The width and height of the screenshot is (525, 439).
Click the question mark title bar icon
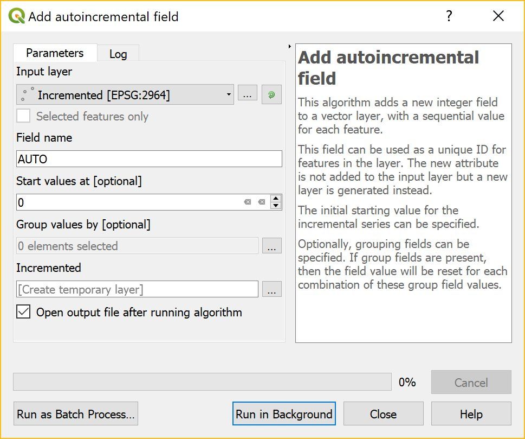tap(449, 16)
